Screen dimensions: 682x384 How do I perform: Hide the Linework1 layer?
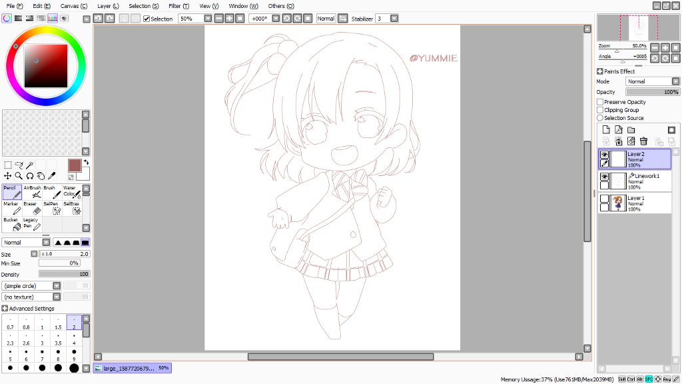(x=604, y=176)
